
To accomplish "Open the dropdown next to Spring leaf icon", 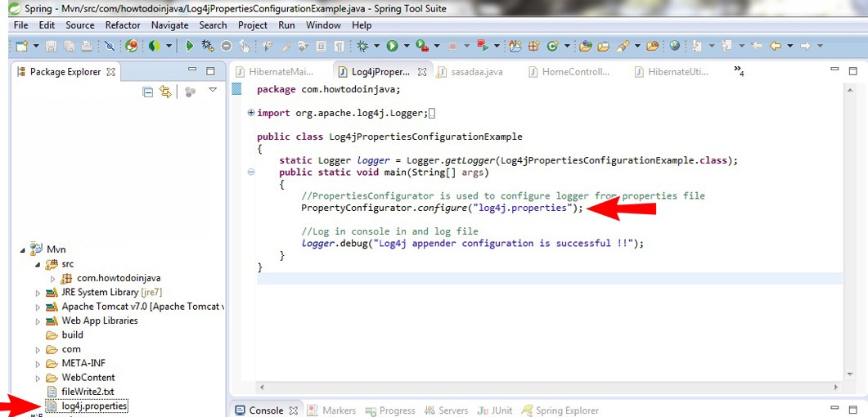I will click(x=169, y=46).
